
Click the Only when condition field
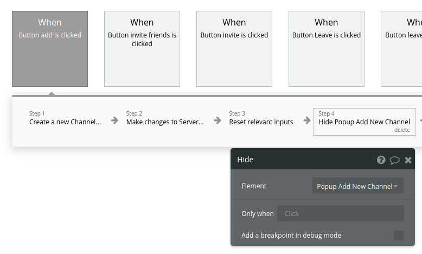pos(340,213)
